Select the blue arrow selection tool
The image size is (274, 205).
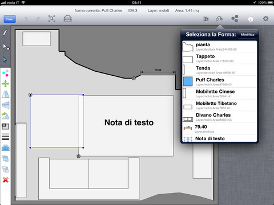click(x=5, y=60)
